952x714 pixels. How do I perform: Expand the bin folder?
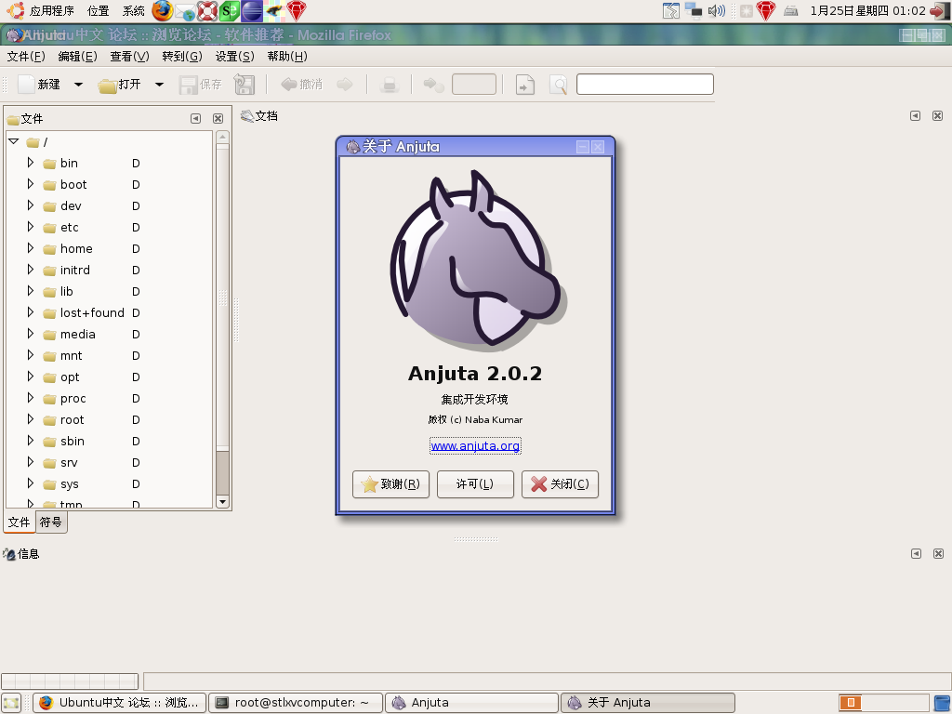click(x=30, y=163)
